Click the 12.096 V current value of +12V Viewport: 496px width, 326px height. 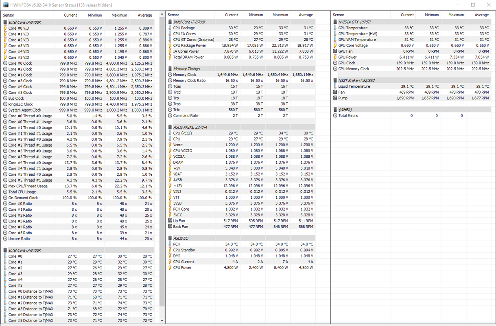point(231,186)
